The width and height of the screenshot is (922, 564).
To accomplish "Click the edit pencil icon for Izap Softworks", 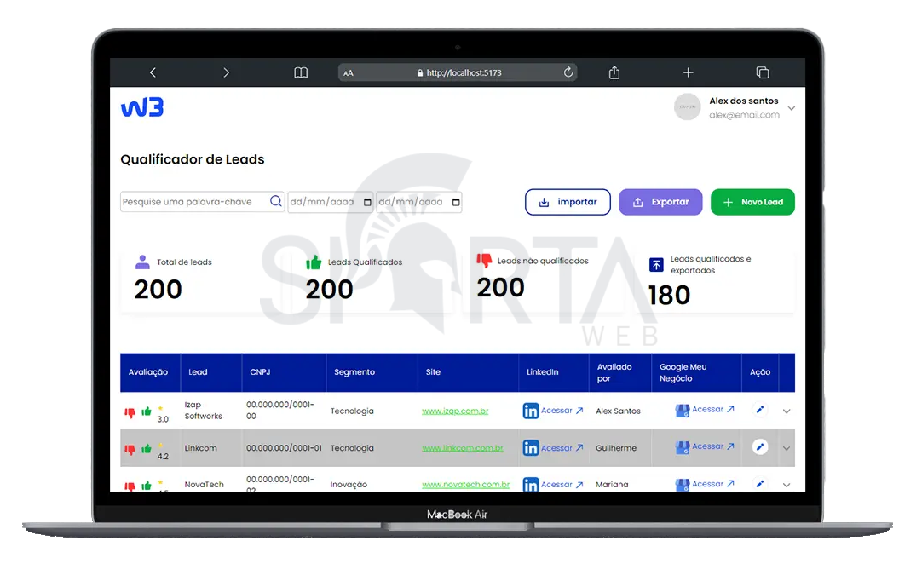I will pyautogui.click(x=760, y=410).
